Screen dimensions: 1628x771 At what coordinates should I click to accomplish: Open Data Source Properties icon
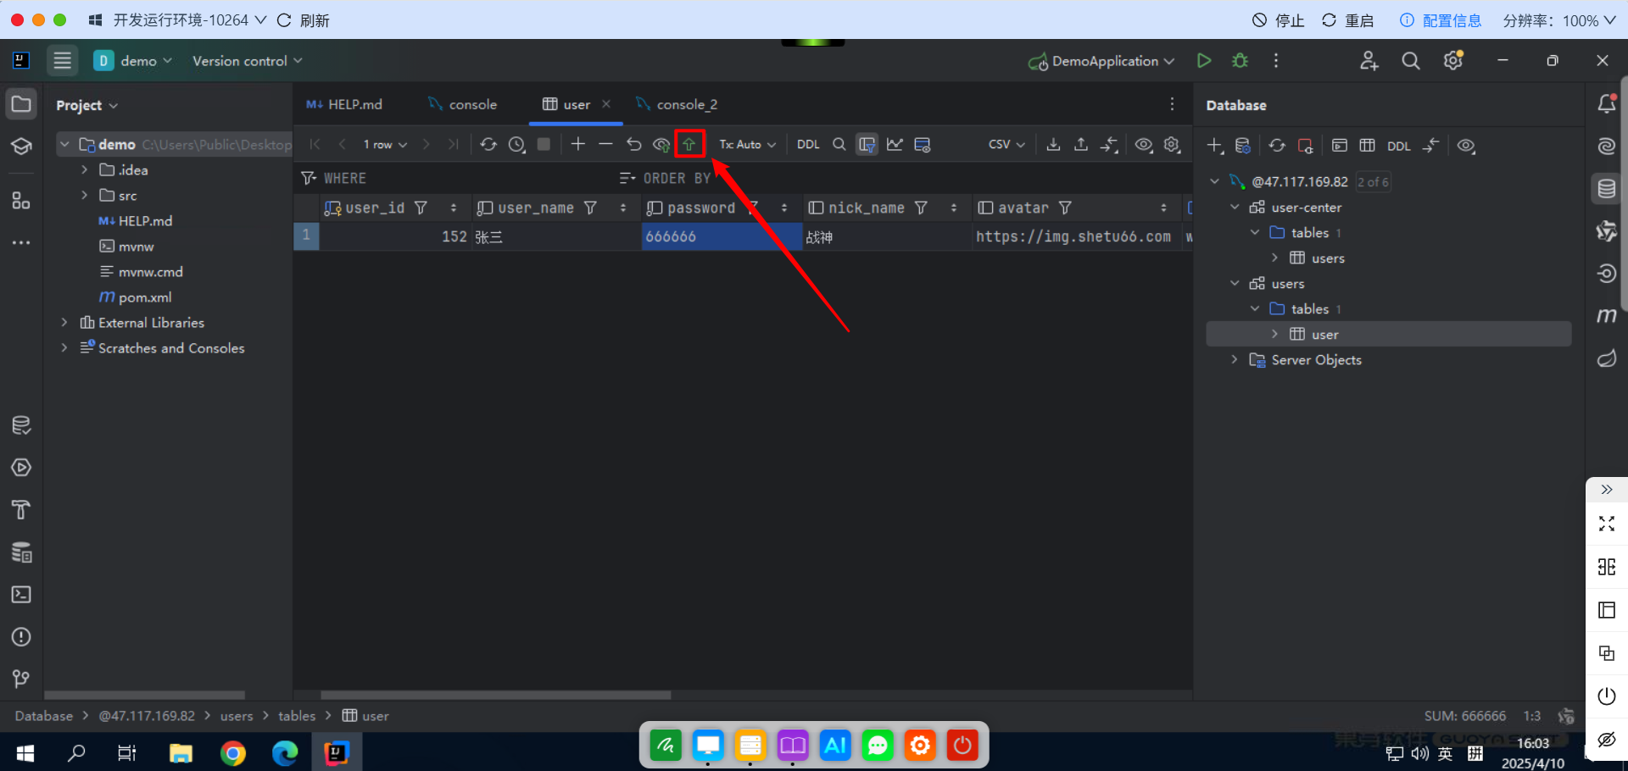point(1243,146)
